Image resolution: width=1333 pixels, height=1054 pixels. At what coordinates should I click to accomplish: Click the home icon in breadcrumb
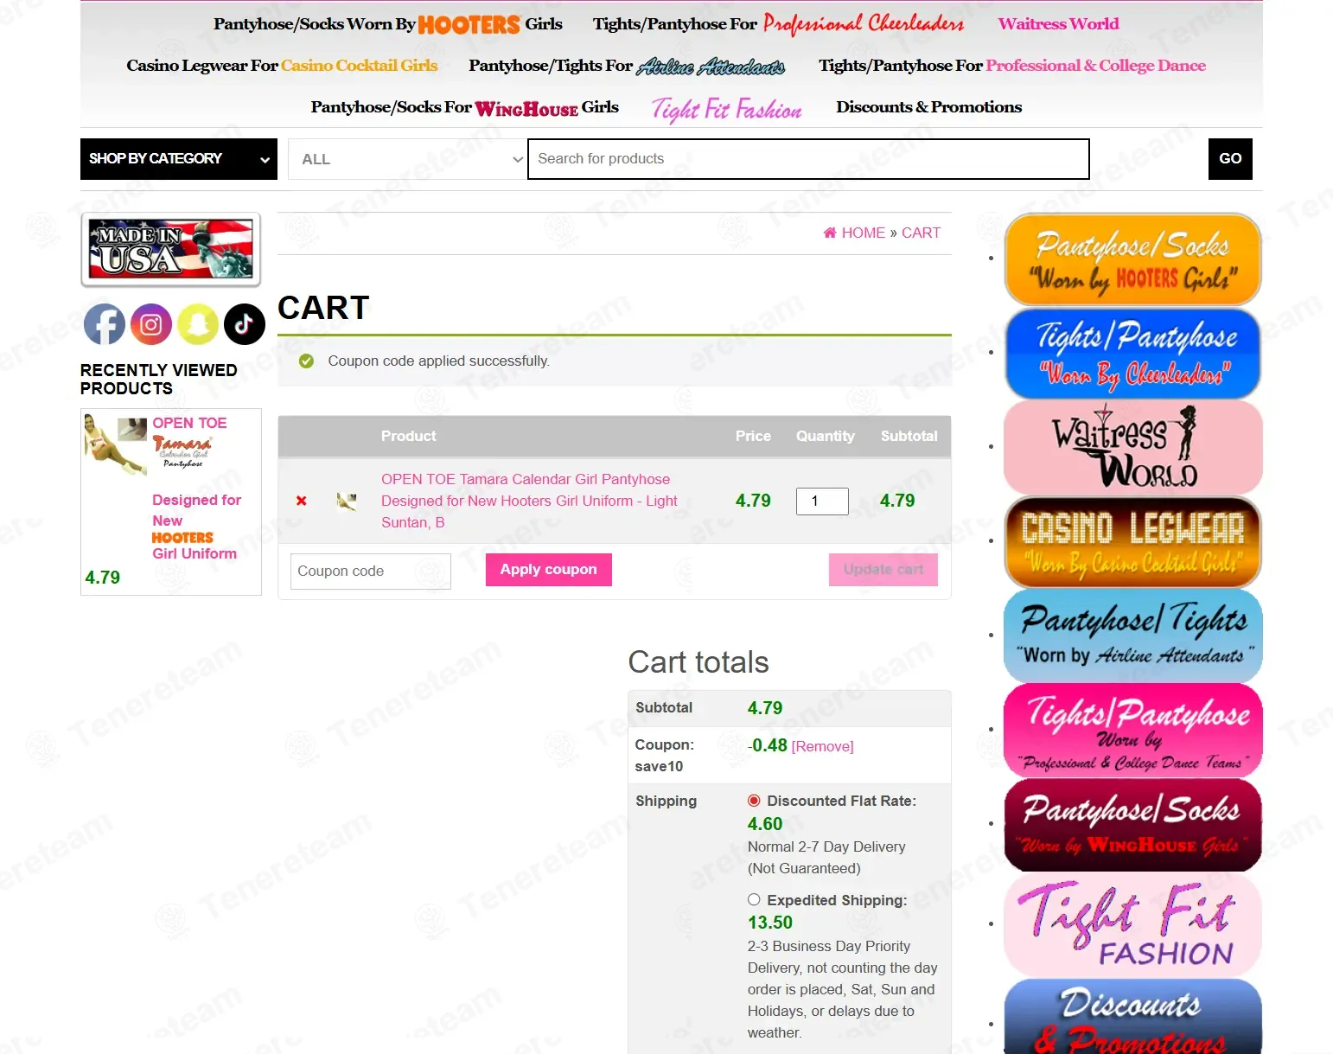[x=830, y=233]
